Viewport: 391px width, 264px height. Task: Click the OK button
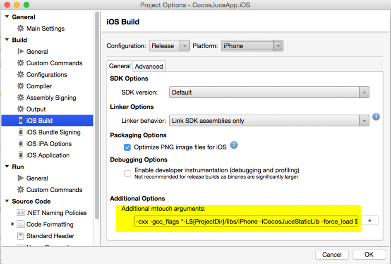(369, 254)
